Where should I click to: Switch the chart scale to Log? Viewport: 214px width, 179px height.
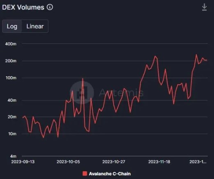[12, 26]
